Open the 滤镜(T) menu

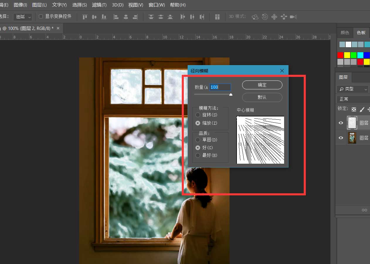tap(99, 5)
